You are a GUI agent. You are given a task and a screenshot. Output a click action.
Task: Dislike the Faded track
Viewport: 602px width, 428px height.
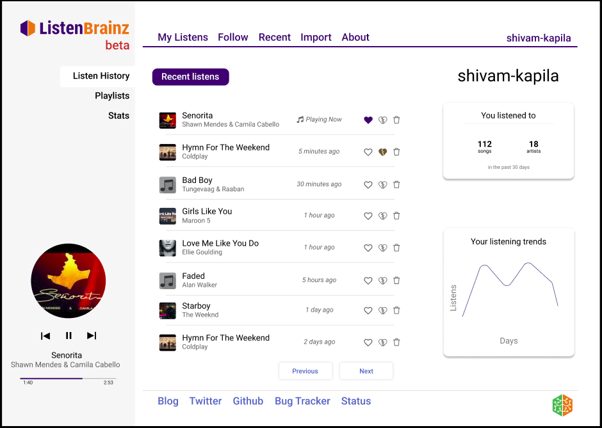[x=382, y=281]
